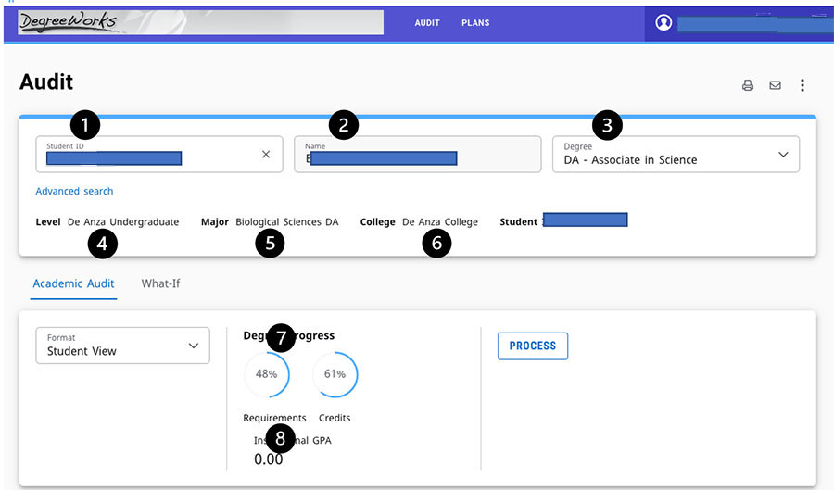Click the Advanced search link
Screen dimensions: 834x490
coord(74,191)
